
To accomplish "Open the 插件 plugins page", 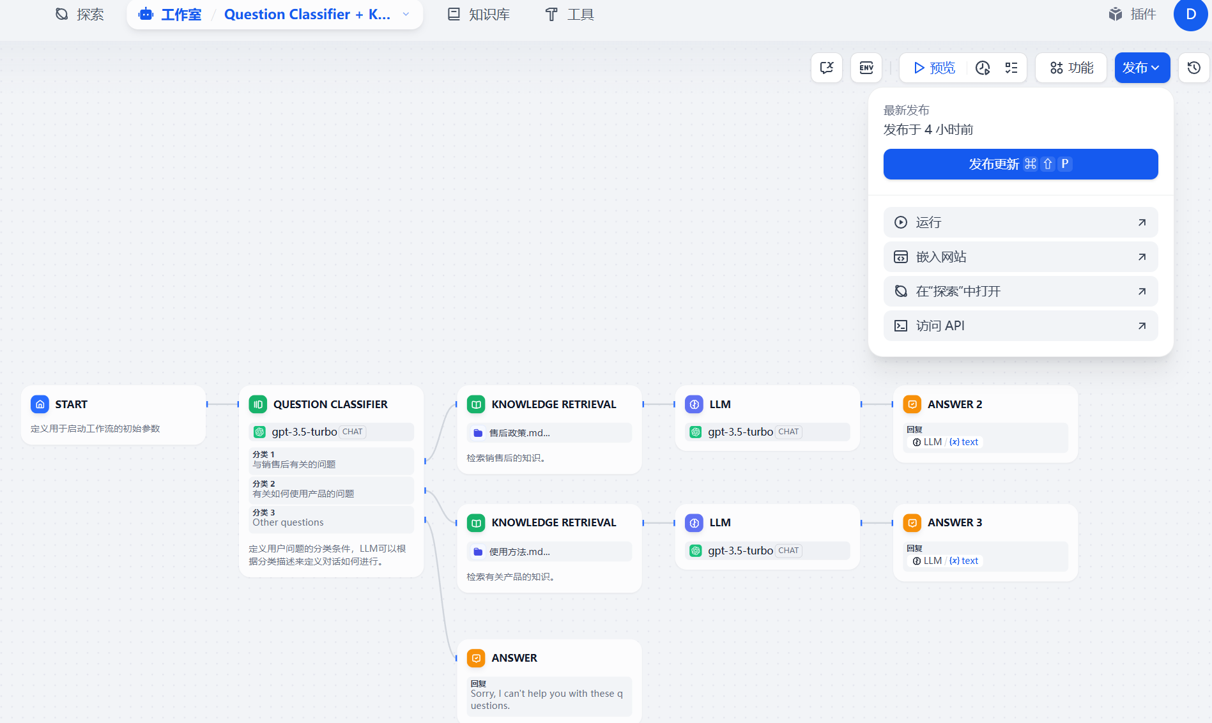I will click(x=1133, y=14).
